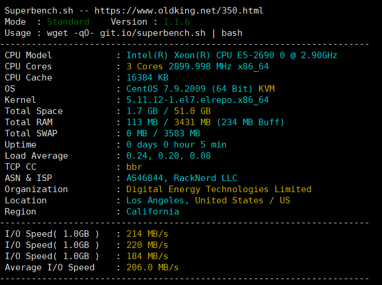Click the green Standard mode text
This screenshot has height=285, width=382.
point(68,22)
